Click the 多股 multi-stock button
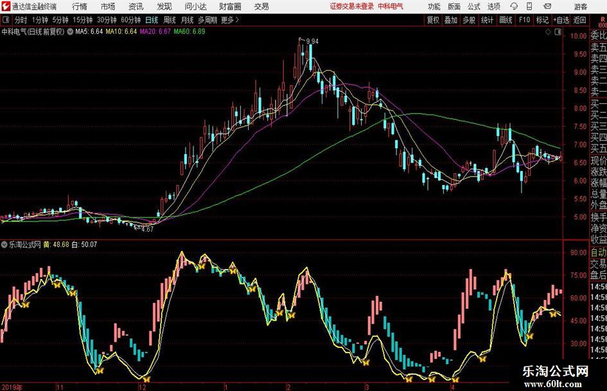The height and width of the screenshot is (391, 607). [469, 20]
